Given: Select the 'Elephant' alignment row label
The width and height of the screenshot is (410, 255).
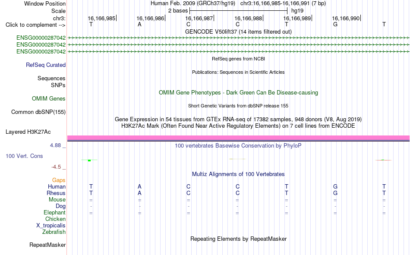Looking at the screenshot, I should tap(54, 212).
